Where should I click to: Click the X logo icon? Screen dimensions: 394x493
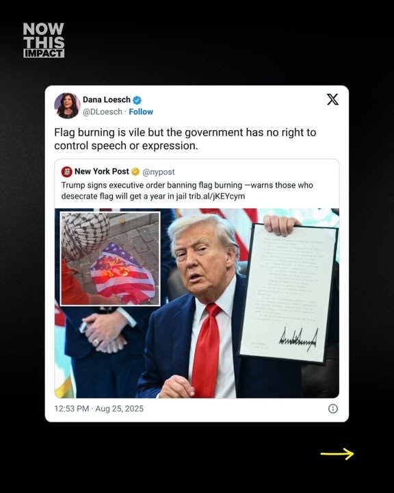pos(332,99)
